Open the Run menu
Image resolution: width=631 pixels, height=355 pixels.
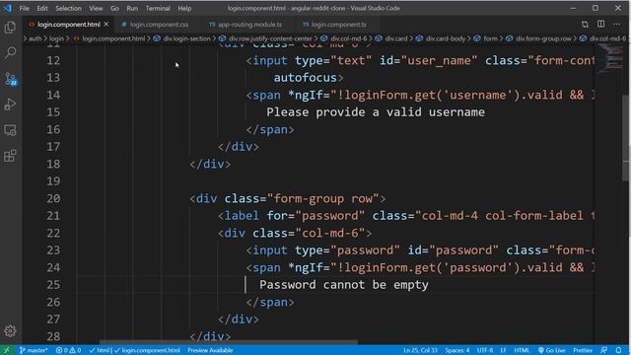click(x=132, y=9)
